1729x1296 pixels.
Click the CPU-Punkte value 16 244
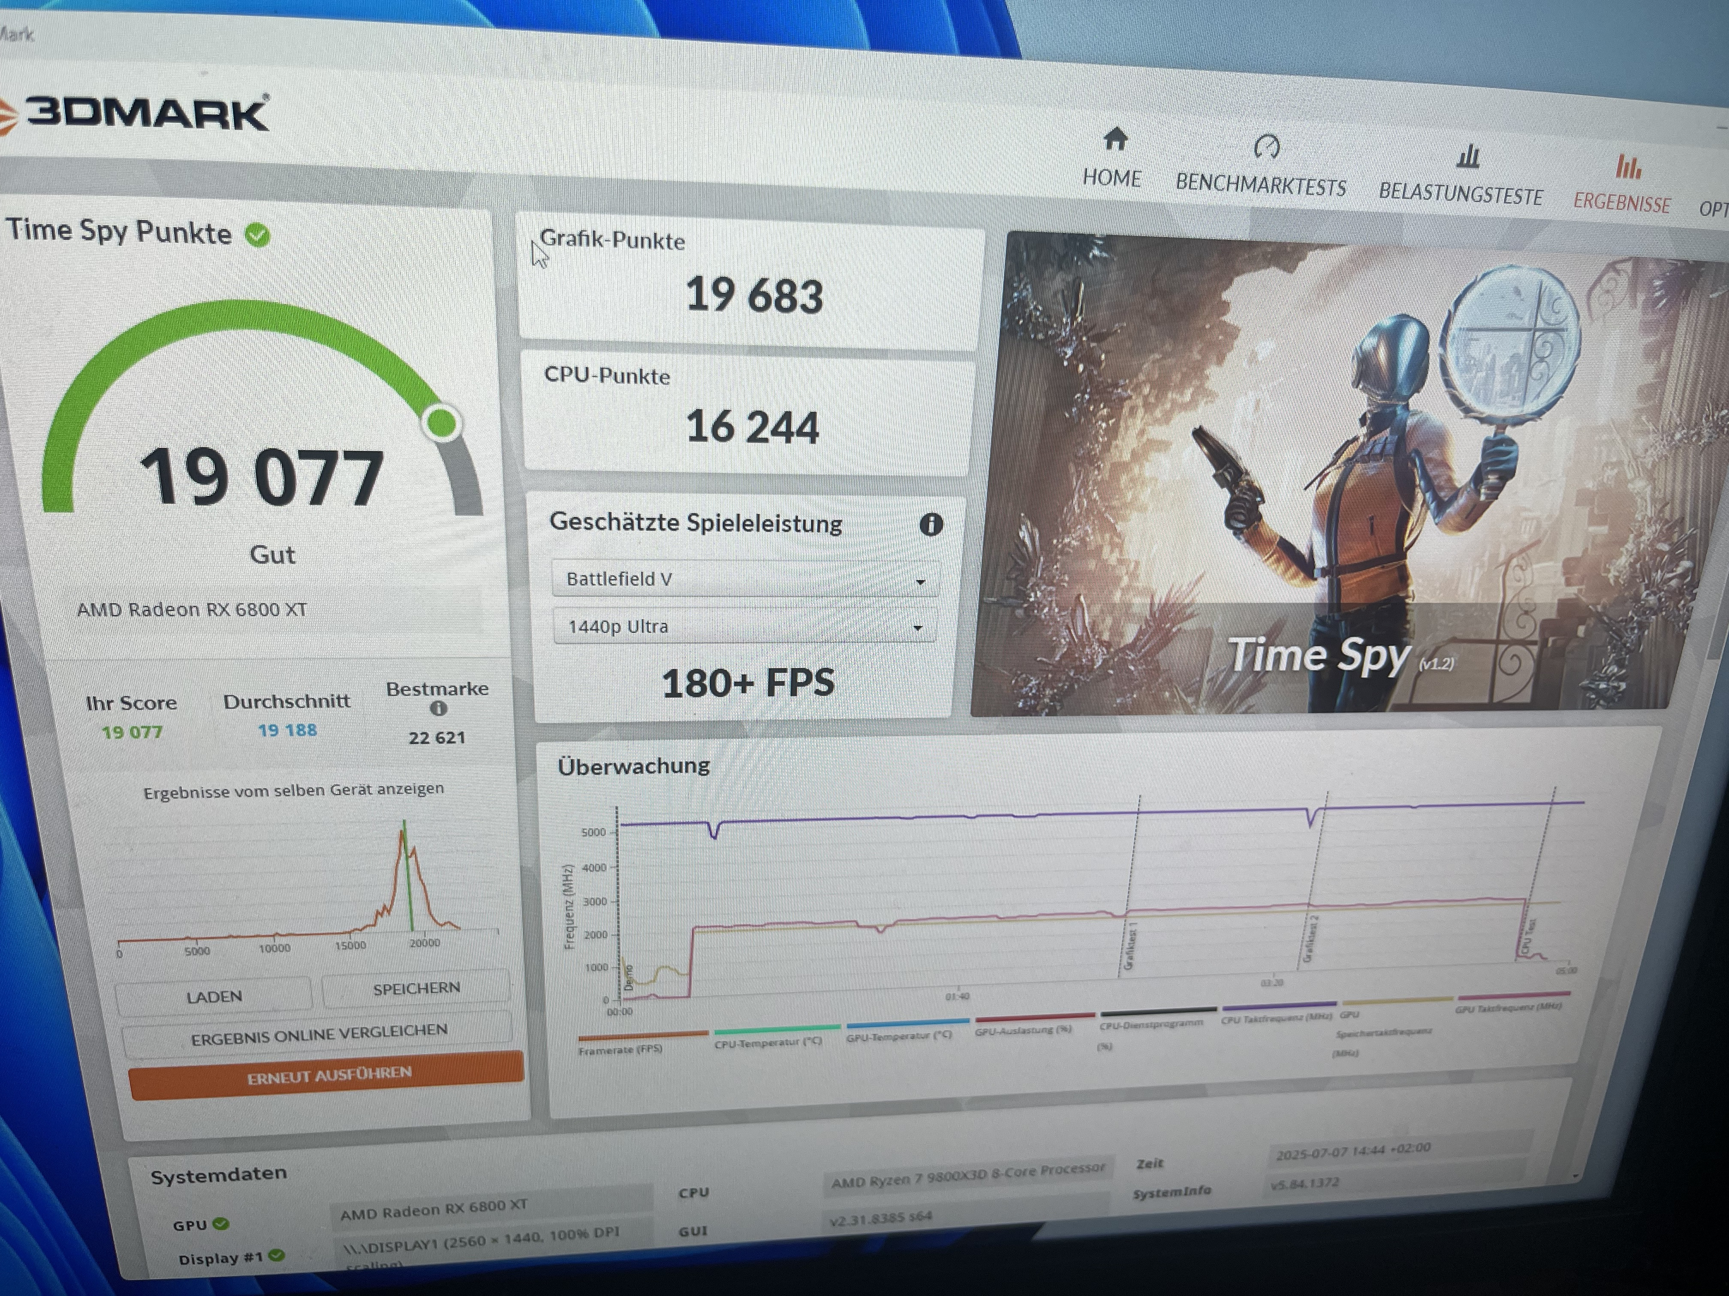point(752,427)
